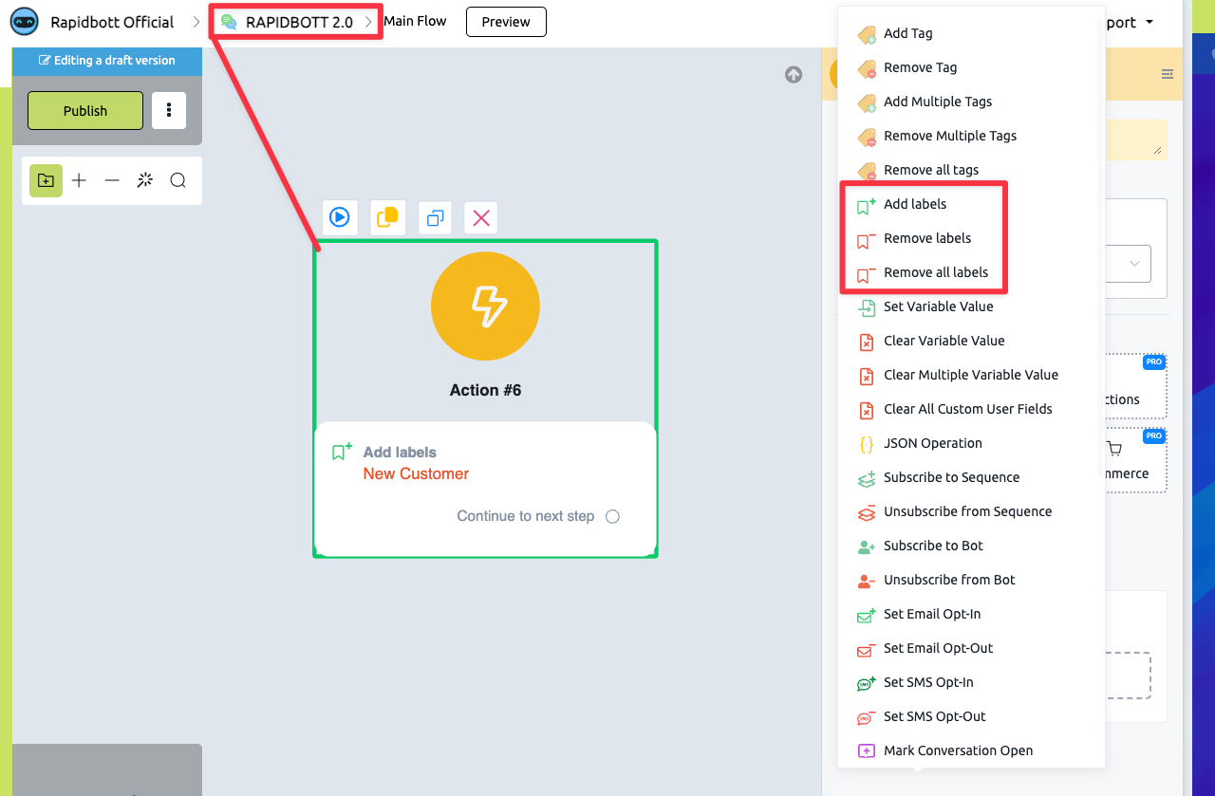Screen dimensions: 1215x796
Task: Click the yellow lightning Action #6 circle
Action: click(485, 305)
